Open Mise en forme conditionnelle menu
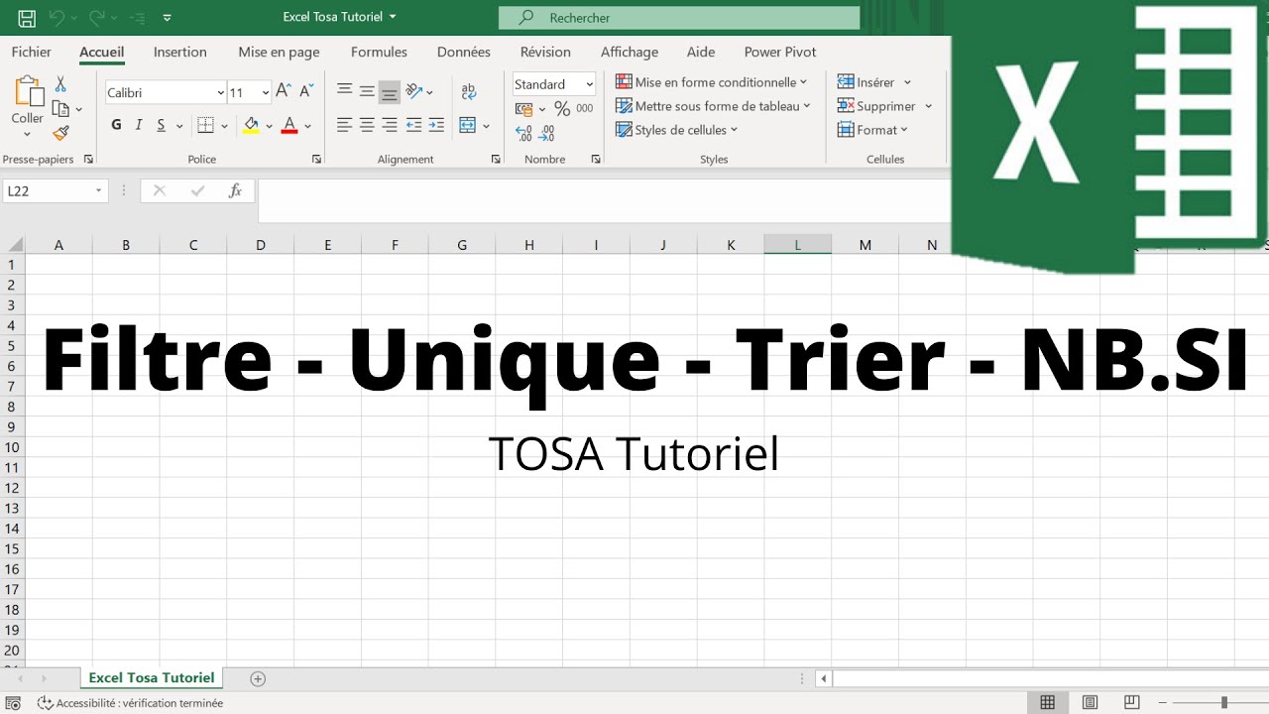1269x714 pixels. (712, 82)
